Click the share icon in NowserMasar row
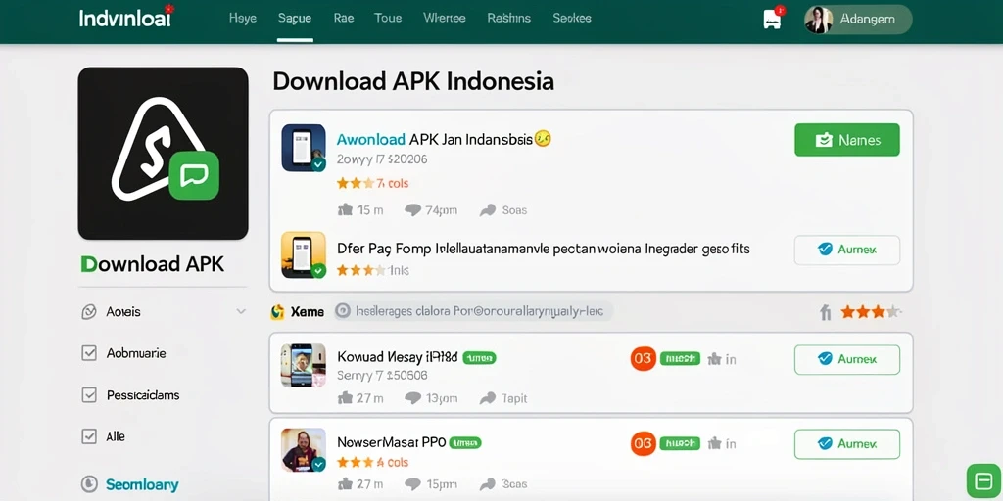1003x501 pixels. (x=488, y=483)
